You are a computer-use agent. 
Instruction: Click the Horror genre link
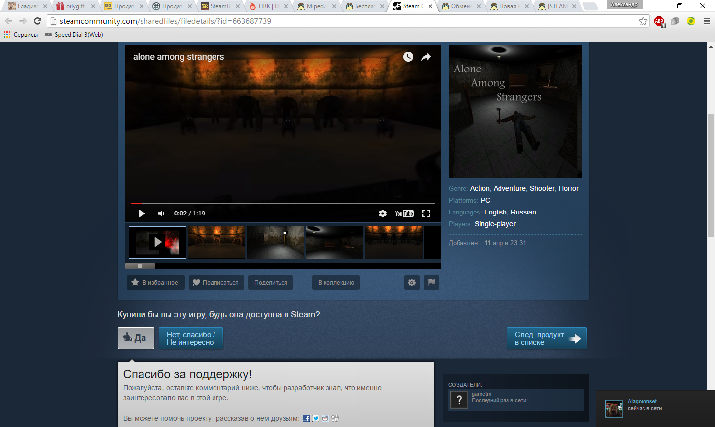click(x=569, y=188)
